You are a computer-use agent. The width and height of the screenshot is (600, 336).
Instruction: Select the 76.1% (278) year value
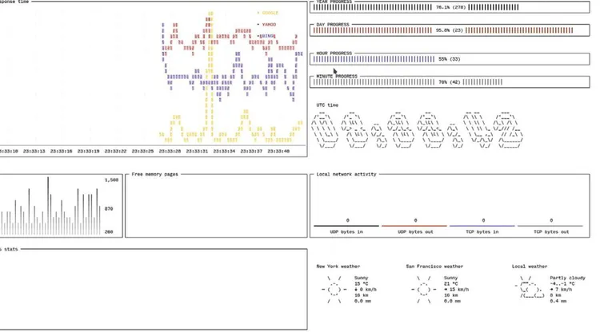coord(450,7)
